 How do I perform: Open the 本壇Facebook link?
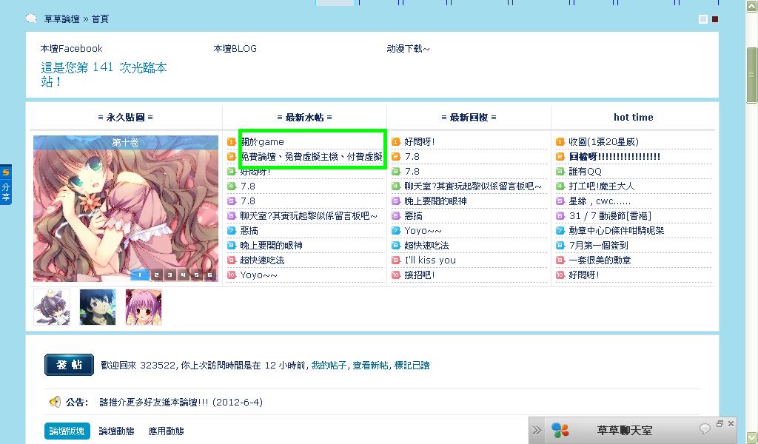pos(72,48)
